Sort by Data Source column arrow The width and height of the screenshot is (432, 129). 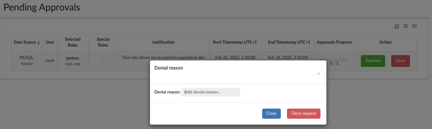[x=39, y=42]
